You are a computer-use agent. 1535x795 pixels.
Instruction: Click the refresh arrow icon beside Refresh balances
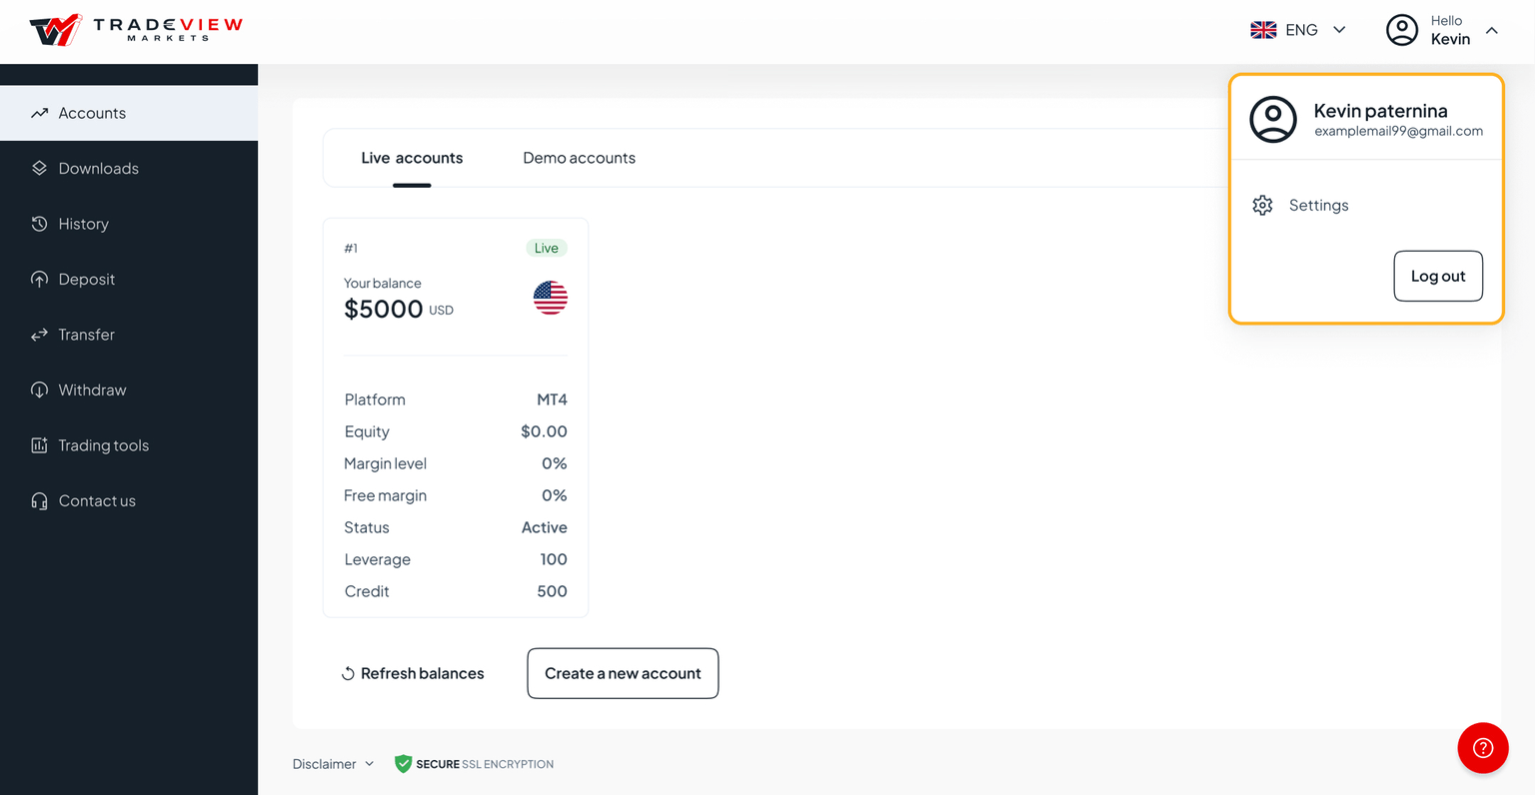[348, 674]
